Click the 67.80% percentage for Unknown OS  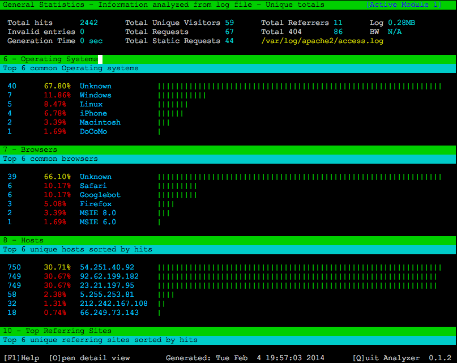57,86
